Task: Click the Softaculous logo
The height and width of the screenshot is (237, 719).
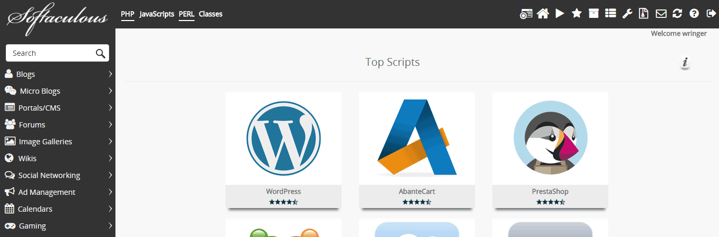Action: tap(57, 19)
